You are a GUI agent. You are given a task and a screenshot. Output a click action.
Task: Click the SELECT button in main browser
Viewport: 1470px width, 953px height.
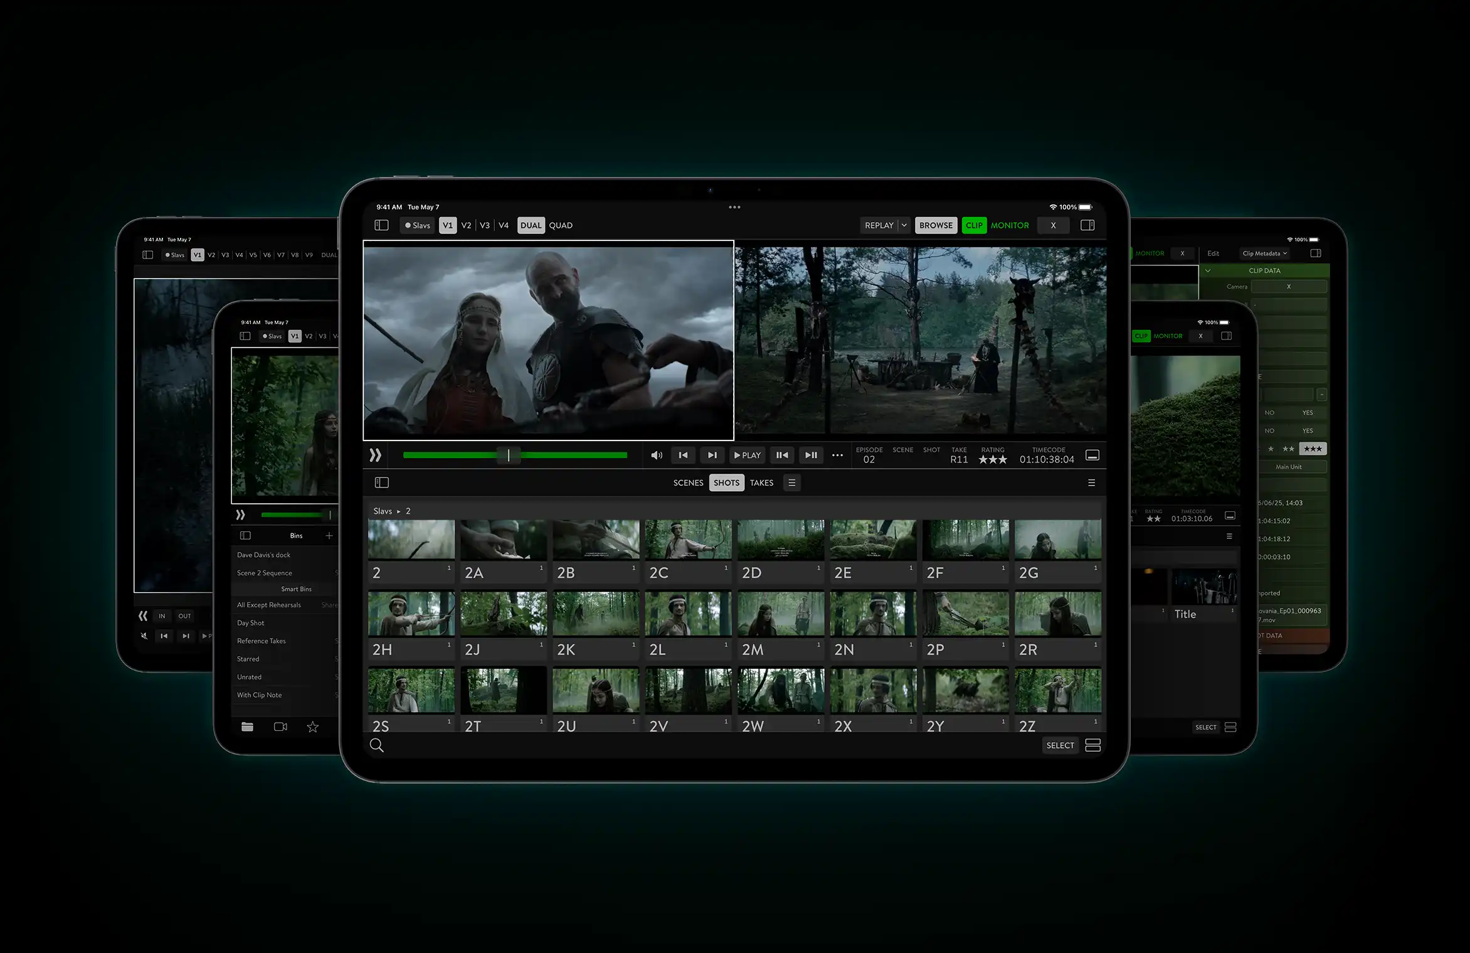1060,745
